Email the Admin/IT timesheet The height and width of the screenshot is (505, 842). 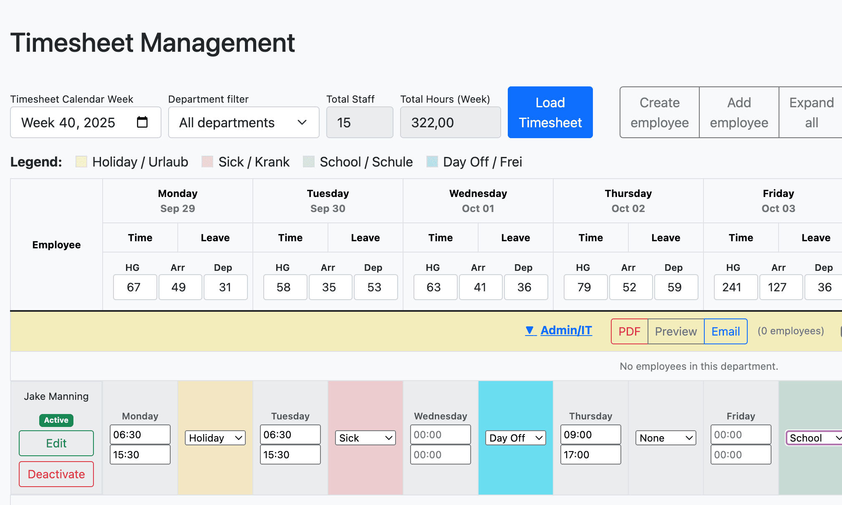click(726, 331)
